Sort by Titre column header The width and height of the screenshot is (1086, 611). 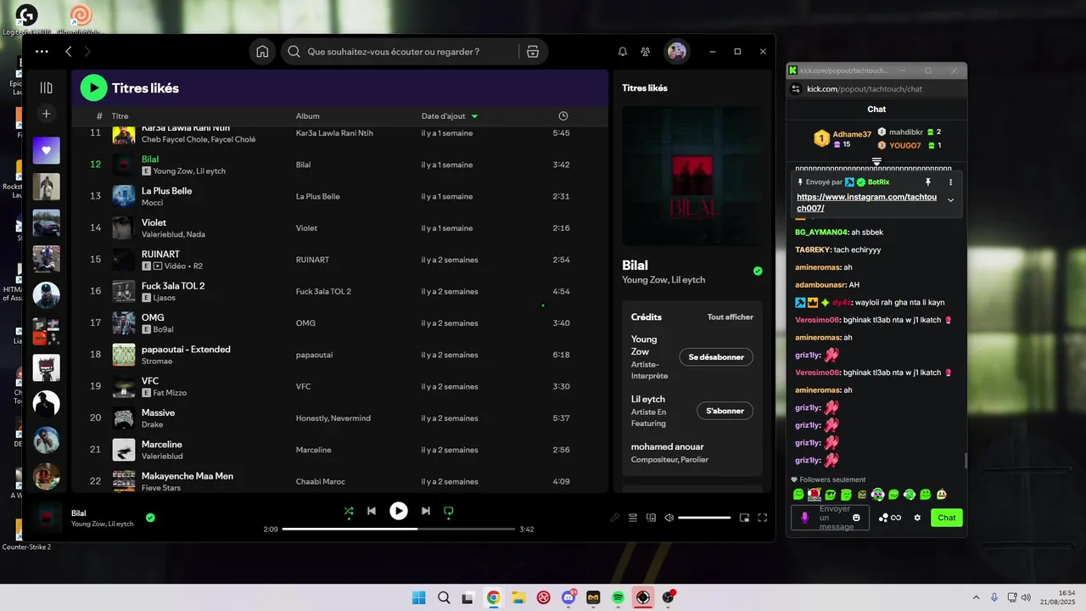coord(120,116)
